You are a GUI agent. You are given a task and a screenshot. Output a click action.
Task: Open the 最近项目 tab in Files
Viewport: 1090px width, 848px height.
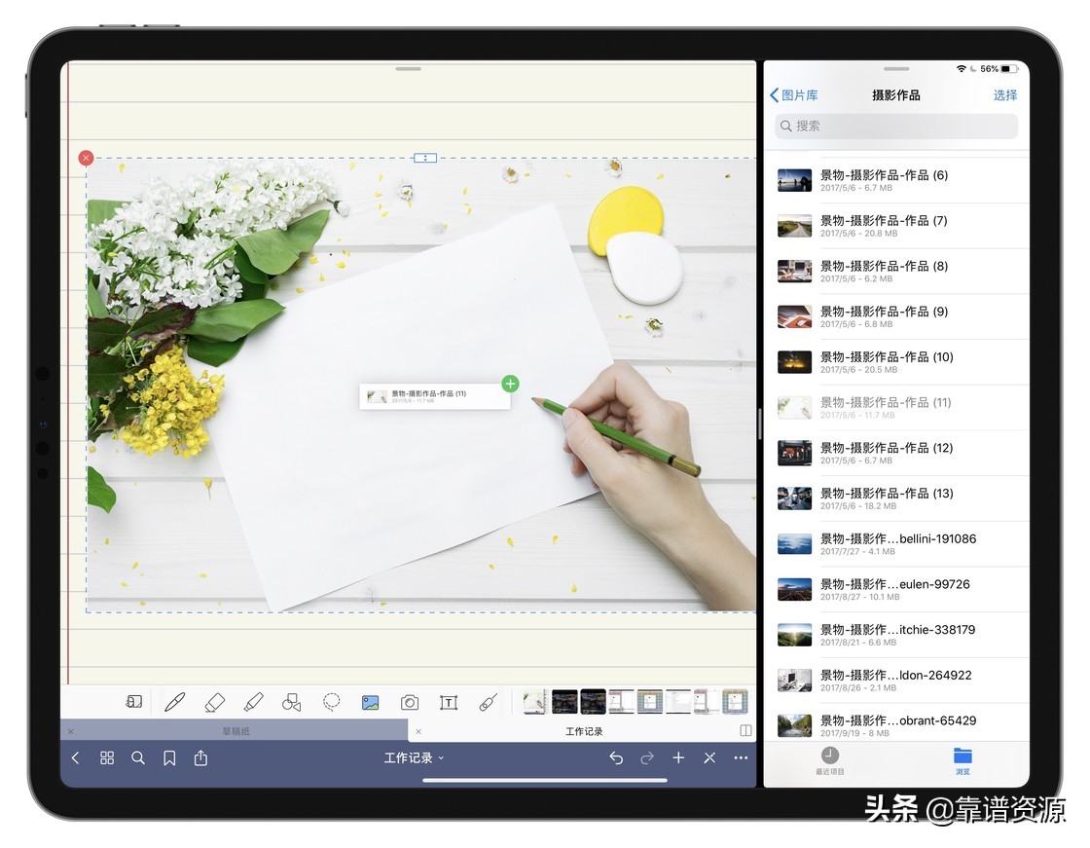coord(829,761)
